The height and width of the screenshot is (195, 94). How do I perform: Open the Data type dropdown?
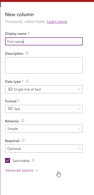(x=44, y=89)
